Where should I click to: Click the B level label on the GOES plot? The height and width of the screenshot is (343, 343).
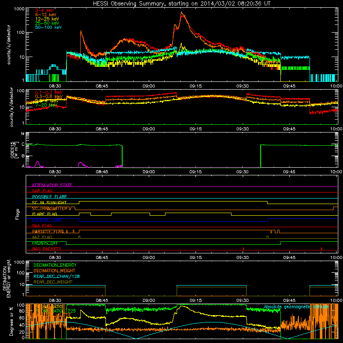[x=23, y=156]
